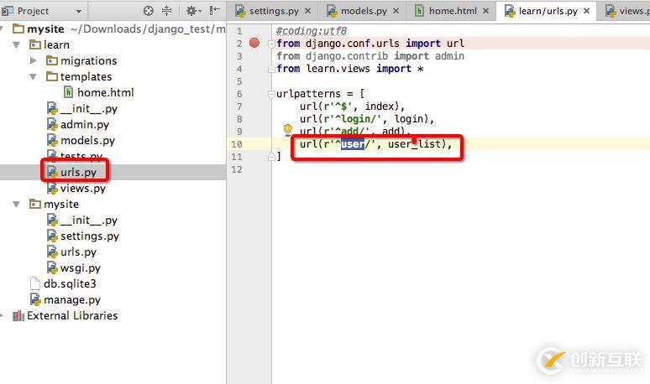Select the learn/urls.py tab

pyautogui.click(x=548, y=11)
